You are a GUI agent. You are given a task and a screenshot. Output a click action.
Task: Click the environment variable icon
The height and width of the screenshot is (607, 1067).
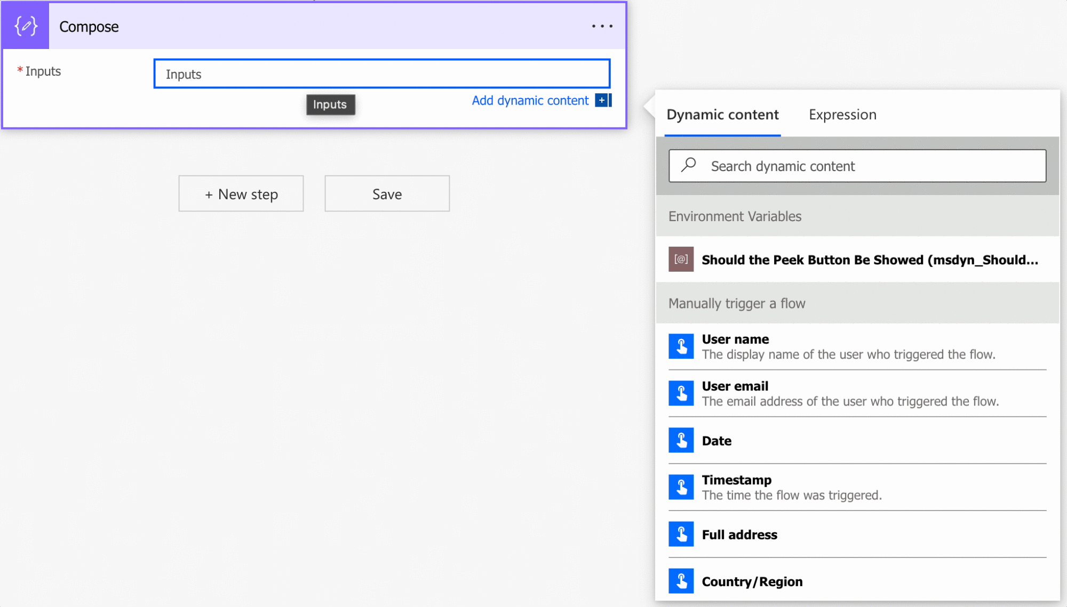pyautogui.click(x=681, y=260)
